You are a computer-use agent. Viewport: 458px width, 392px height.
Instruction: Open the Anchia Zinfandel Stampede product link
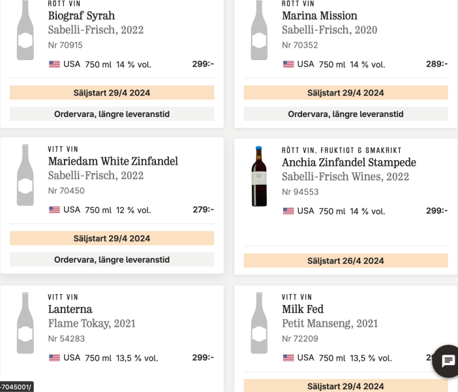[x=349, y=163]
